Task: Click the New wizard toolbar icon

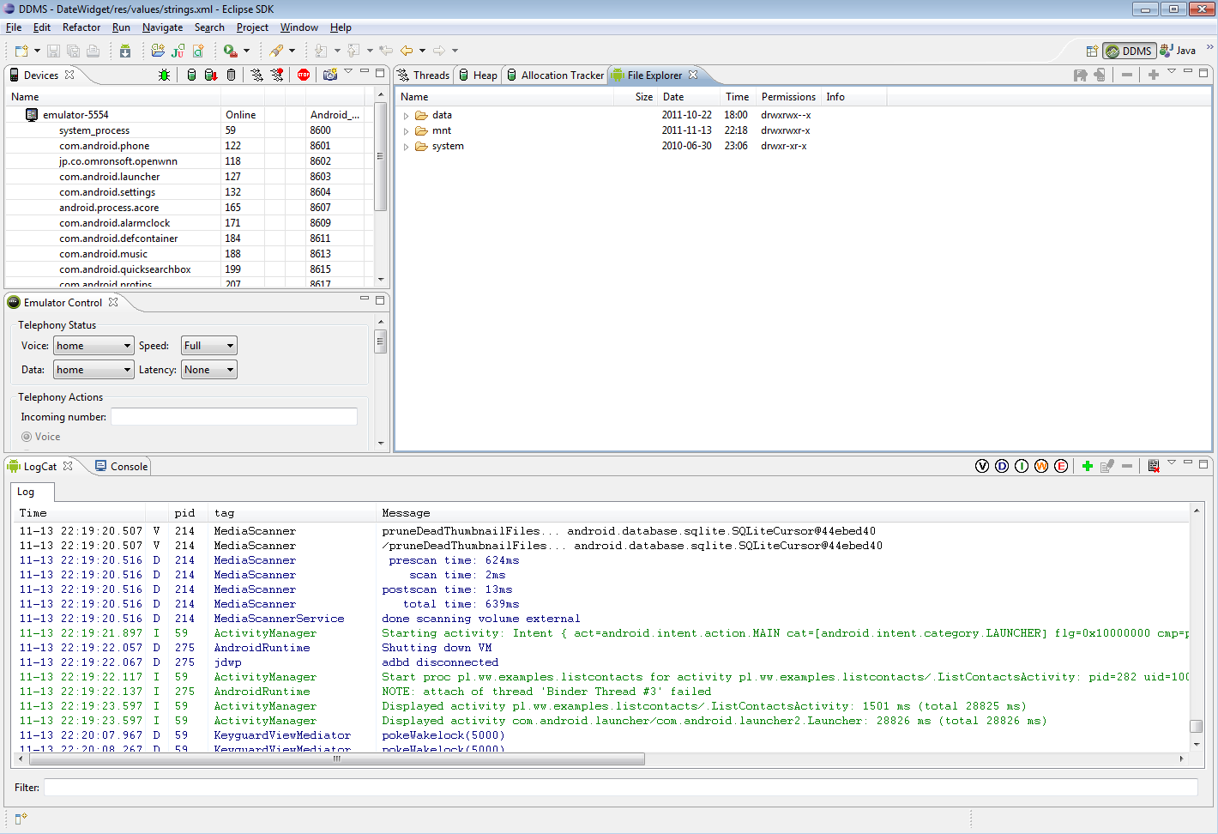Action: [x=21, y=51]
